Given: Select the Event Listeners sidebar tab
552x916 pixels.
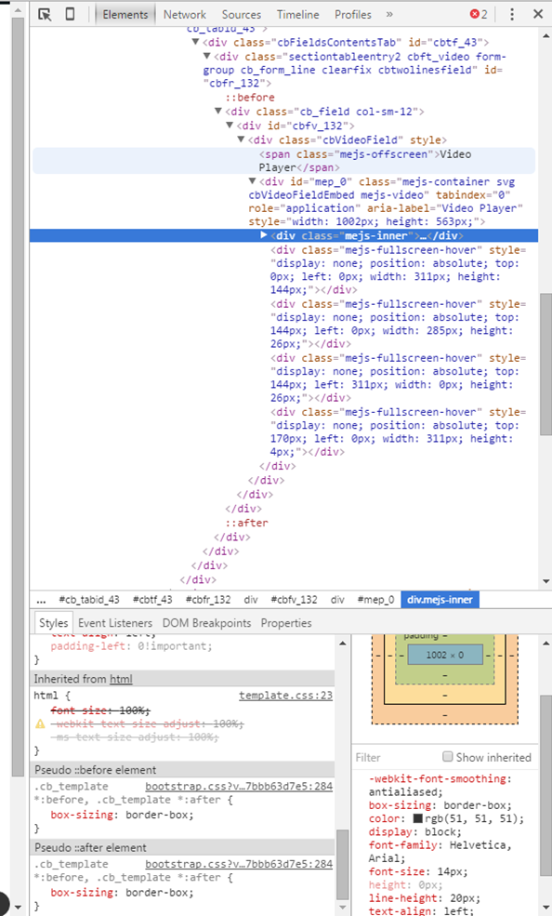Looking at the screenshot, I should (115, 623).
